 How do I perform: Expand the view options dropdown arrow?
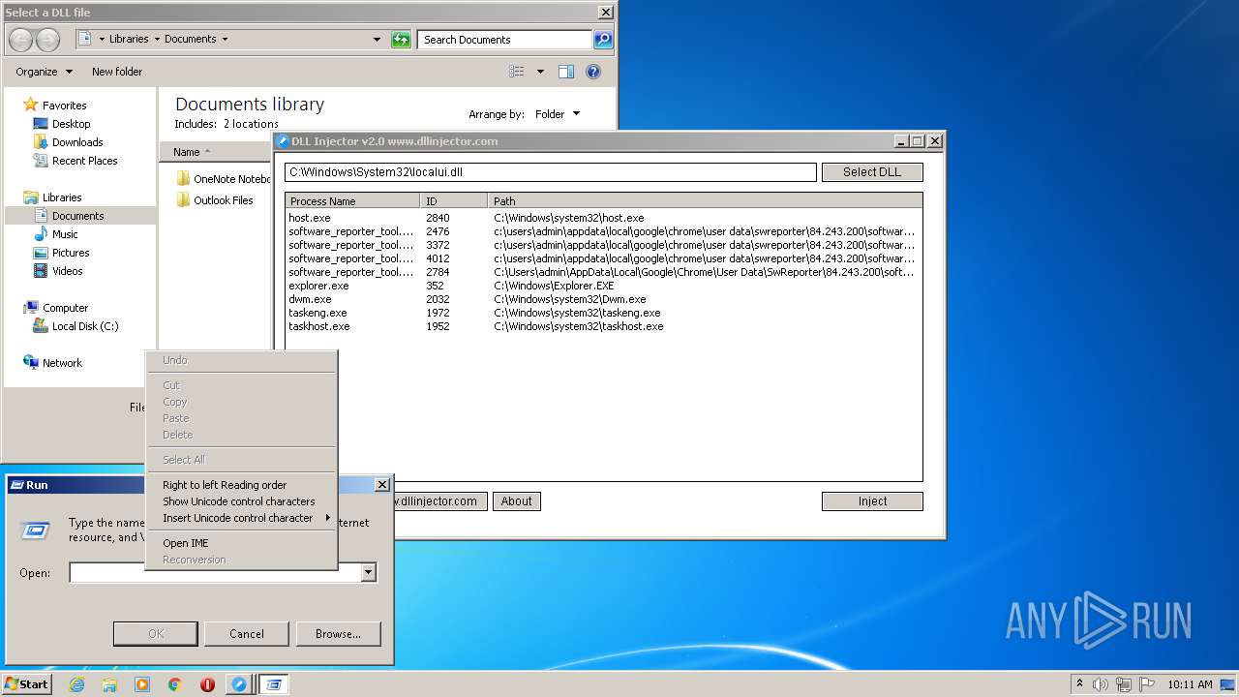(x=540, y=72)
